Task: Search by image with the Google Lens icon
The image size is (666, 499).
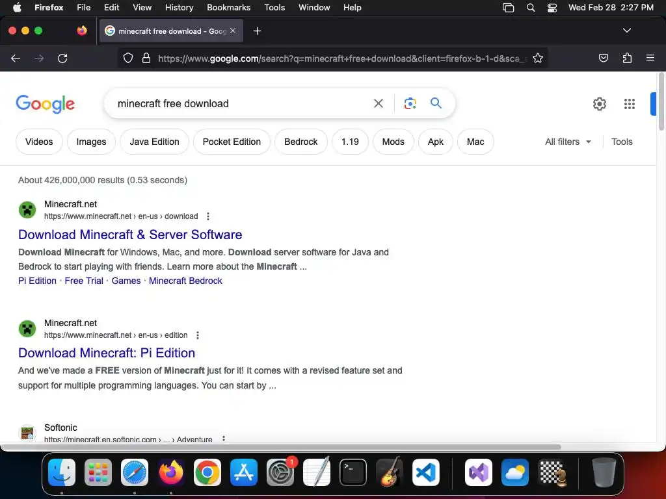Action: click(x=410, y=103)
